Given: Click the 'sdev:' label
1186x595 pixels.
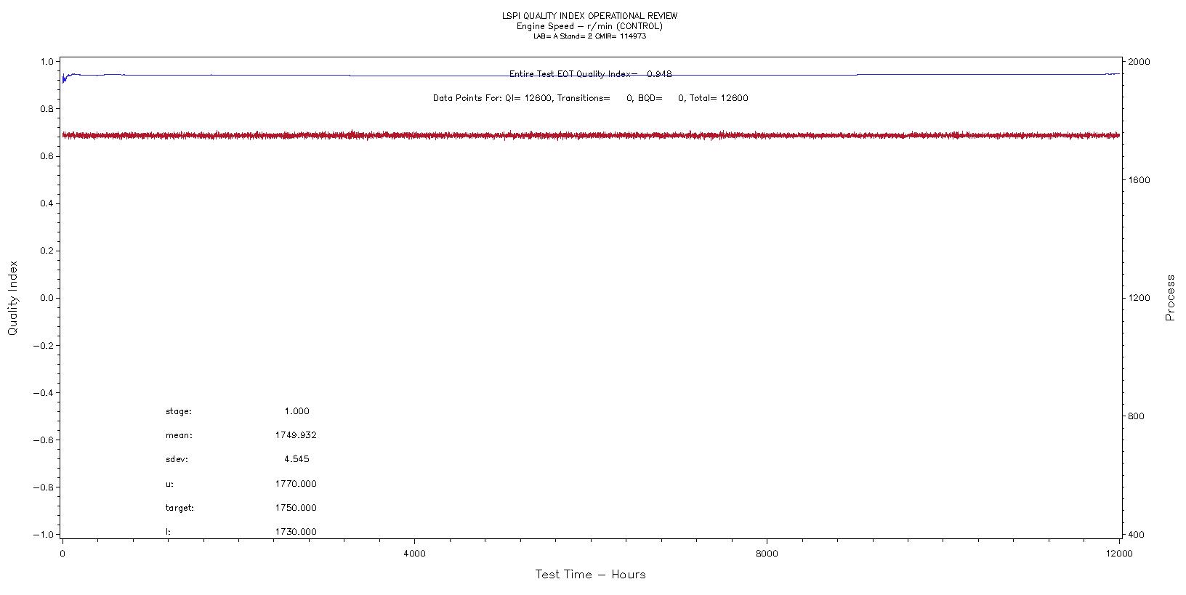Looking at the screenshot, I should 177,459.
